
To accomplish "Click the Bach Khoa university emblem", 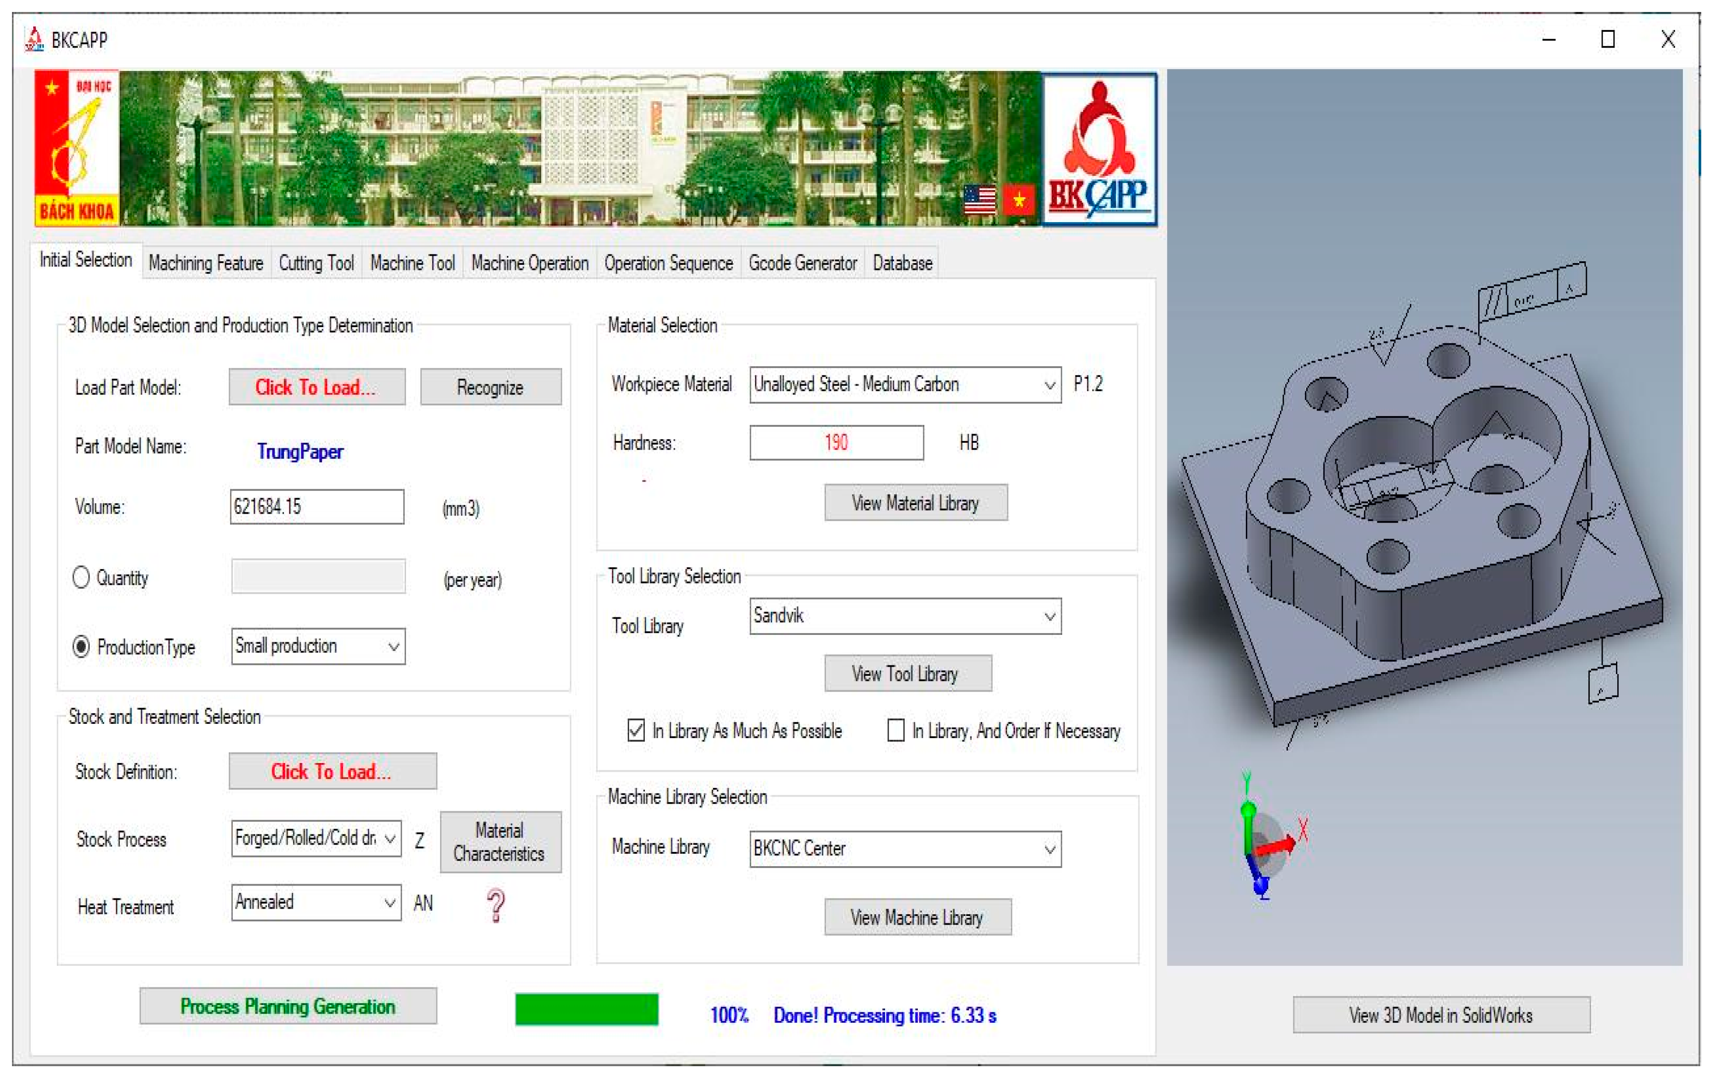I will coord(76,148).
